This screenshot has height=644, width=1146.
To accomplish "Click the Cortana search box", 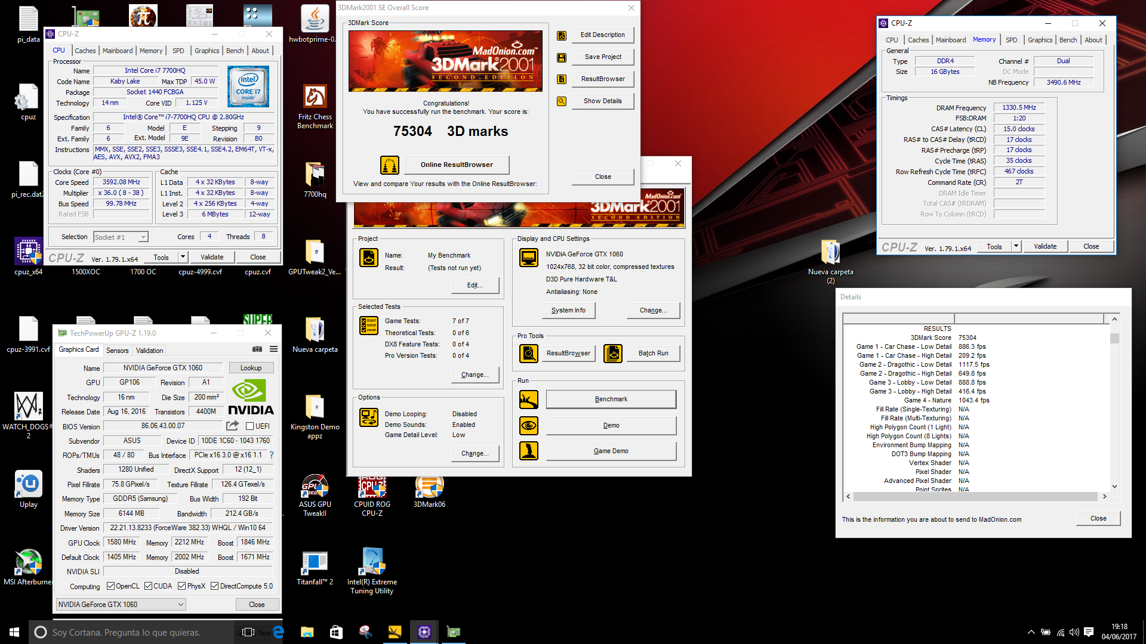I will pos(131,632).
